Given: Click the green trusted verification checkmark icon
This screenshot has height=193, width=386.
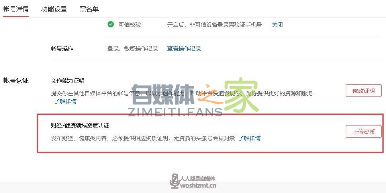Looking at the screenshot, I should click(x=111, y=24).
